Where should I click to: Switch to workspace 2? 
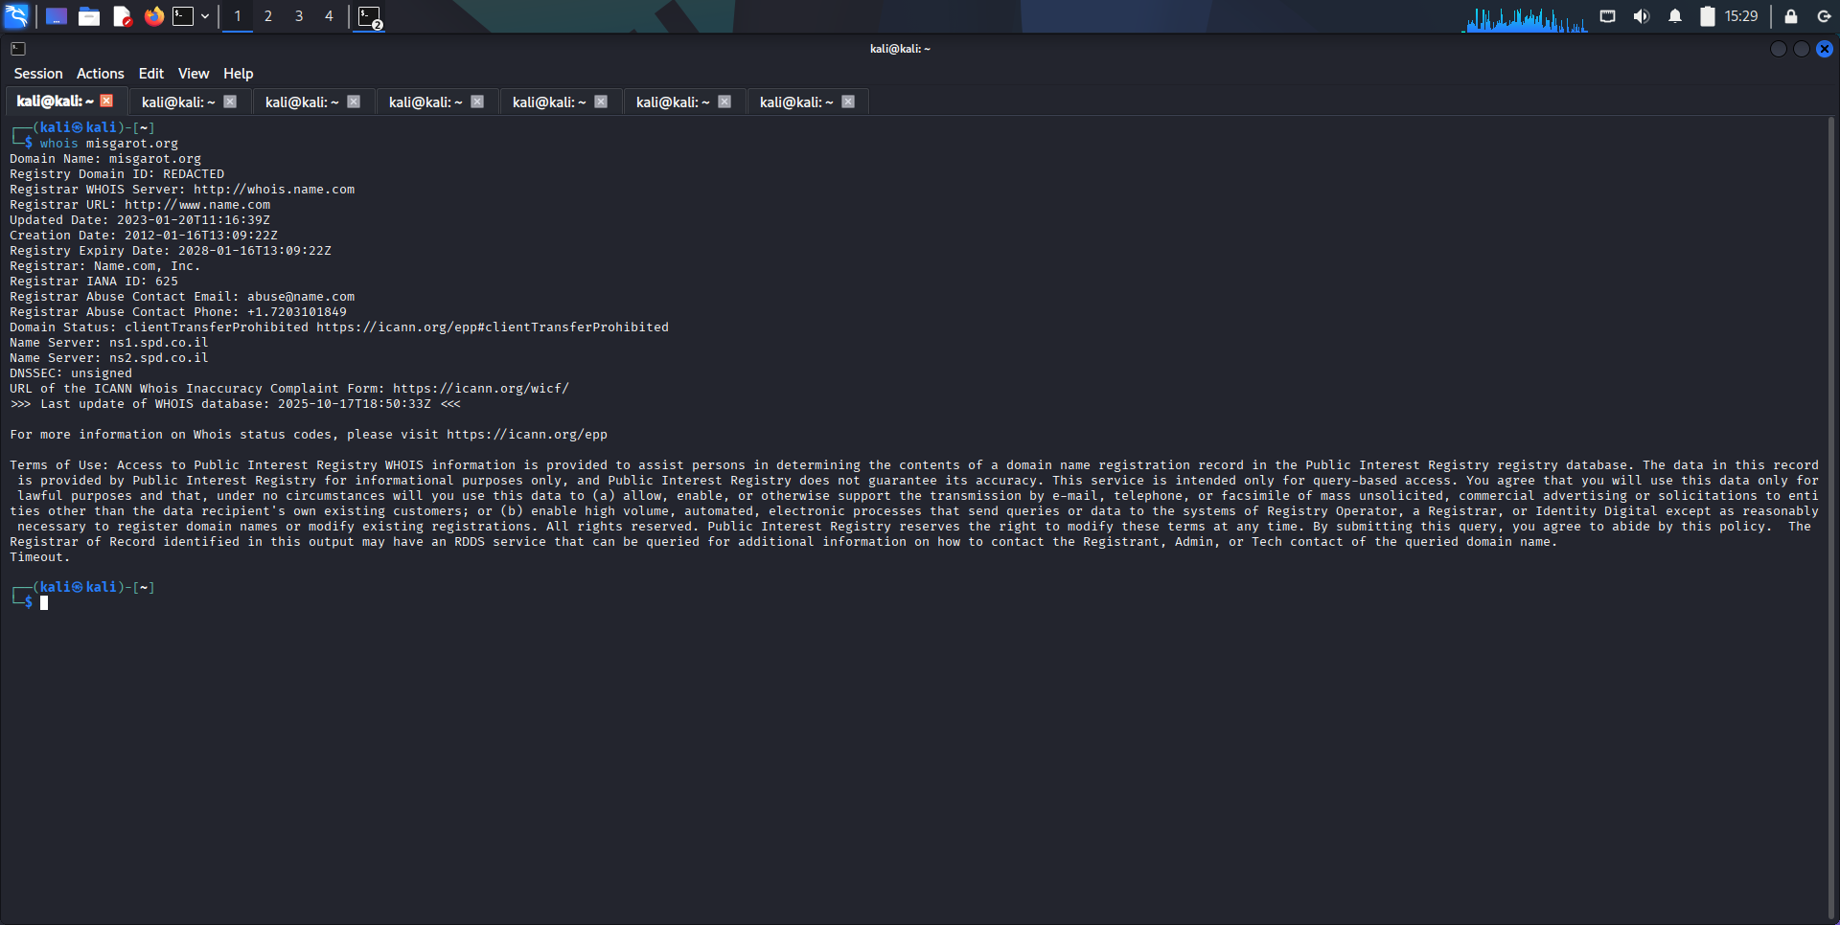[268, 16]
